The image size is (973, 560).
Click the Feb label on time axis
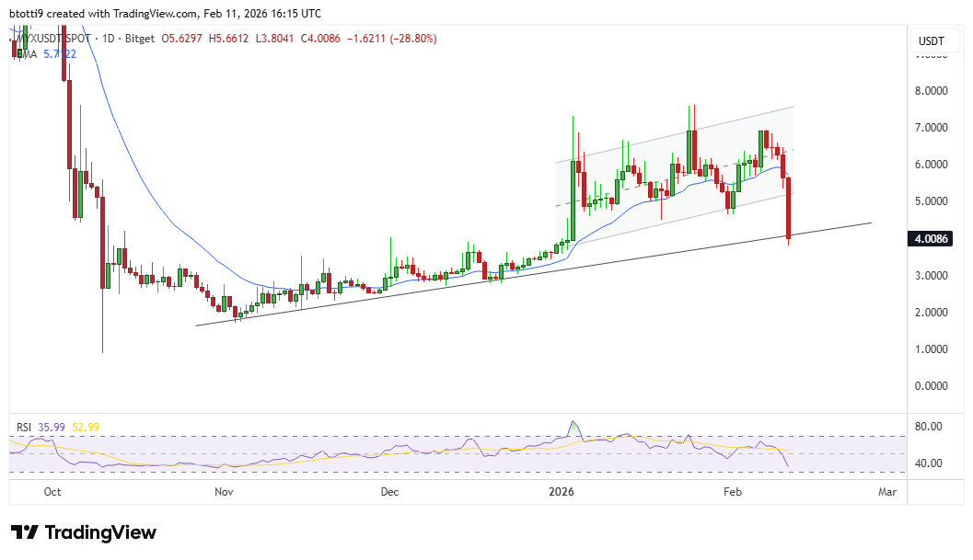pyautogui.click(x=733, y=492)
